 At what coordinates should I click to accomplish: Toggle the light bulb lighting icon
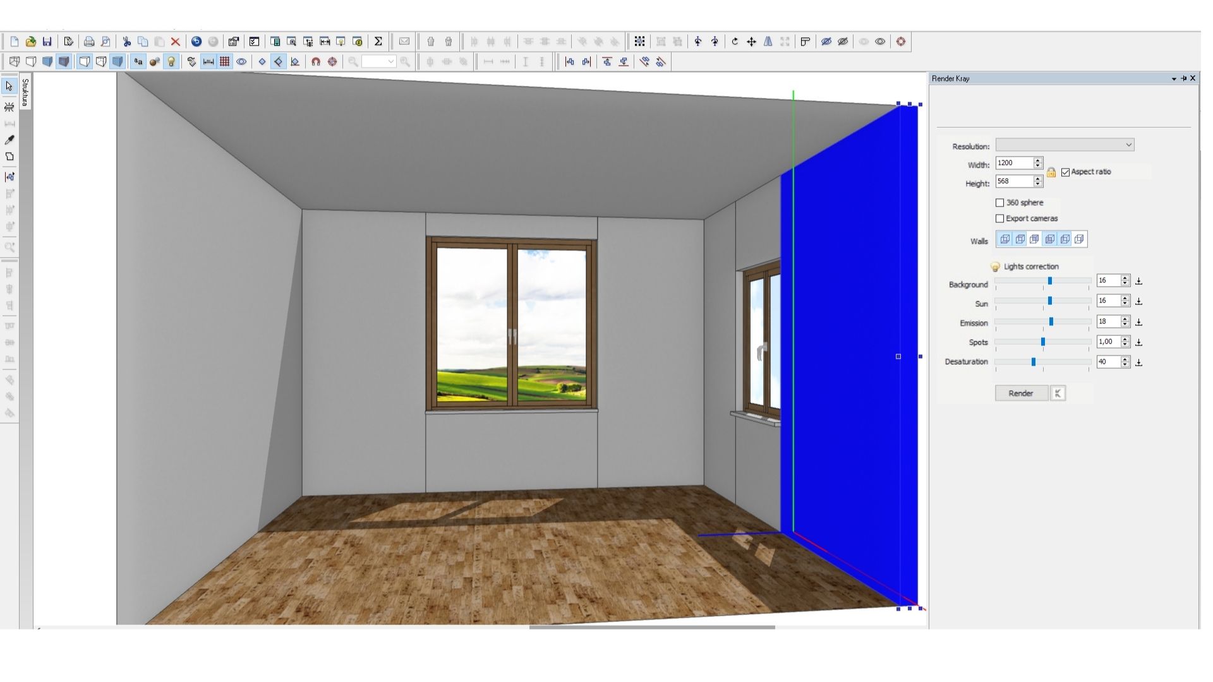(171, 61)
